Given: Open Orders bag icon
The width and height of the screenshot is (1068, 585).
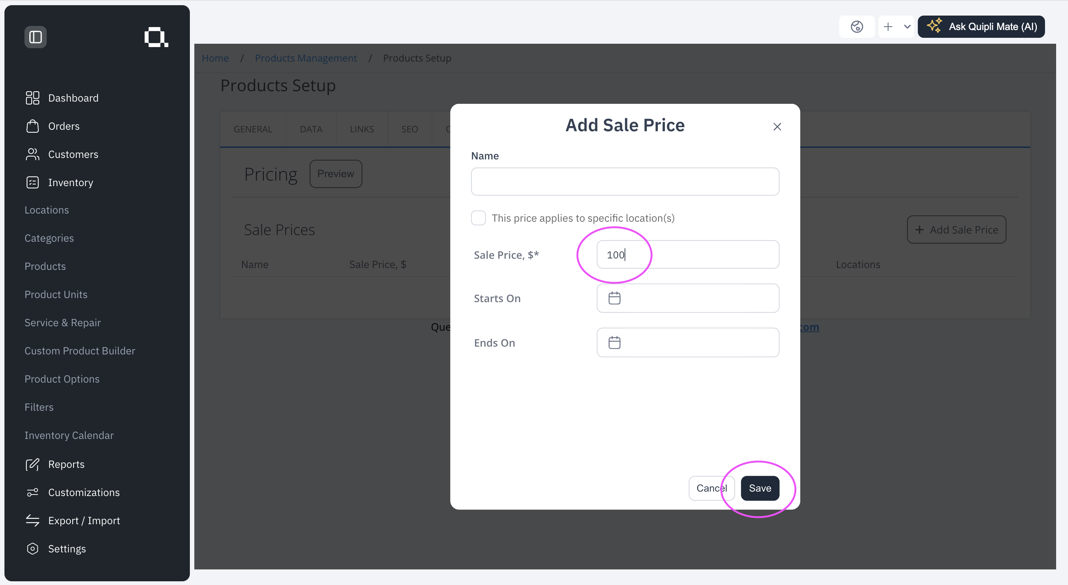Looking at the screenshot, I should [32, 126].
